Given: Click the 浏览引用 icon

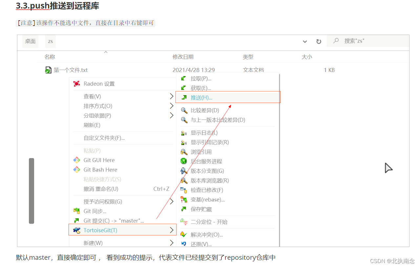Looking at the screenshot, I should pyautogui.click(x=184, y=152).
